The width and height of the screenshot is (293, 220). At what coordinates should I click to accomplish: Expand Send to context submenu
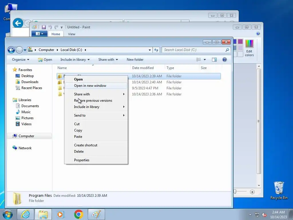point(96,115)
